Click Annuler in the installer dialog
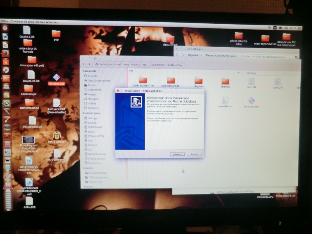 pyautogui.click(x=194, y=154)
